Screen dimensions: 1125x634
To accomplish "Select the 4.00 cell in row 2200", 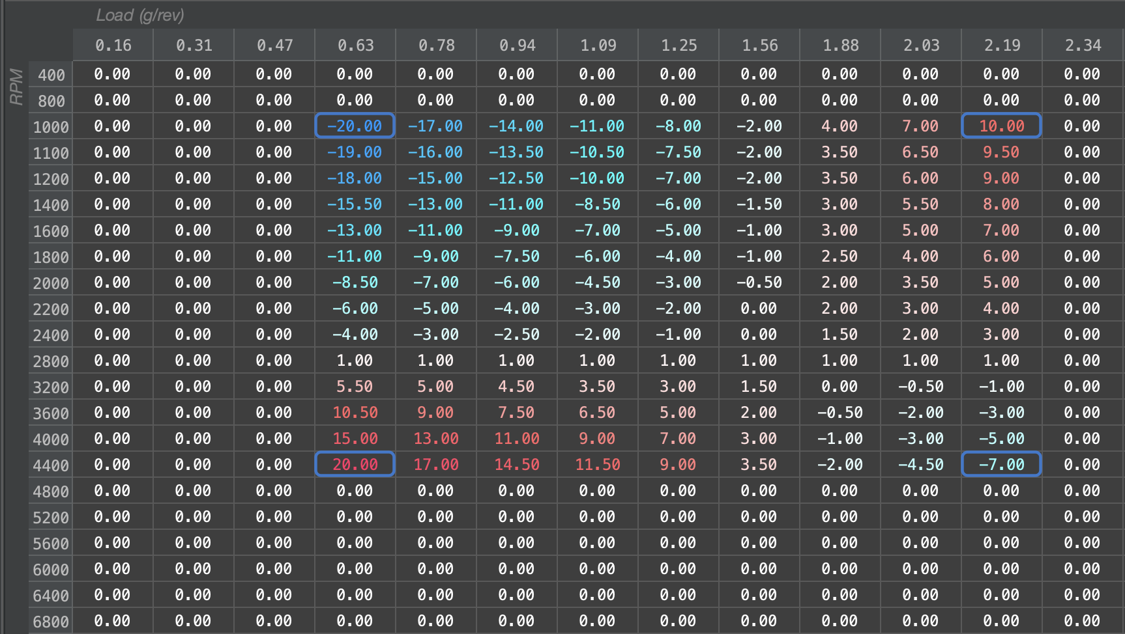I will click(1002, 308).
